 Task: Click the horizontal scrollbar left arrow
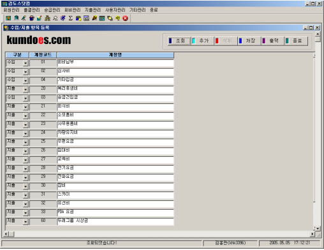click(6, 234)
